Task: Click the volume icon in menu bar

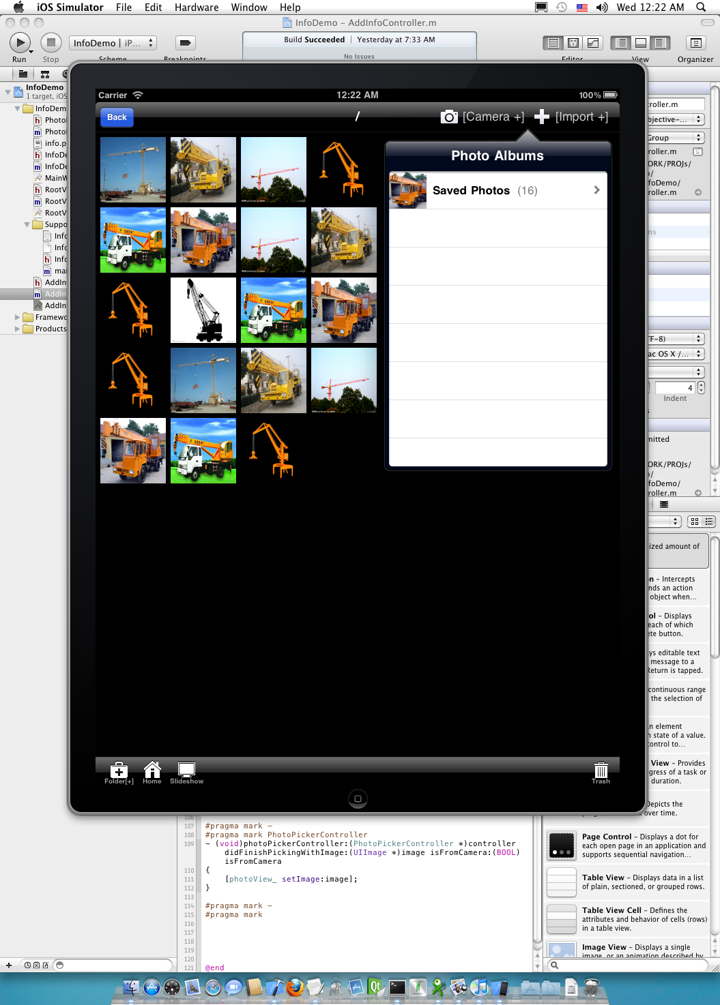Action: point(602,7)
